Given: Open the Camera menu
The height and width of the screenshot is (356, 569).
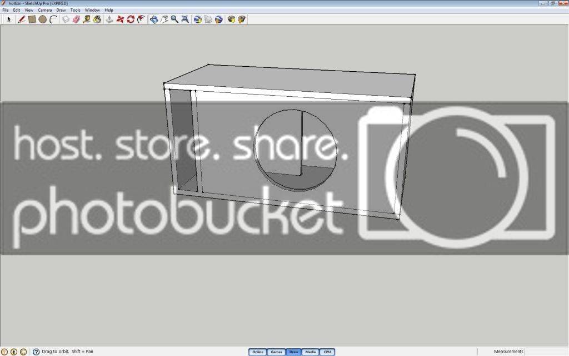Looking at the screenshot, I should tap(45, 10).
